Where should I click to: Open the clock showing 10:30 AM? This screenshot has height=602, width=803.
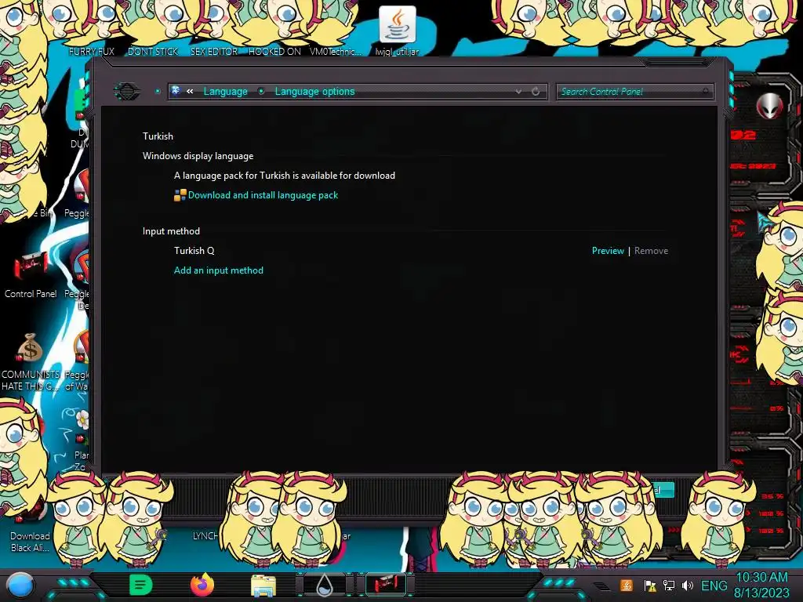[761, 585]
